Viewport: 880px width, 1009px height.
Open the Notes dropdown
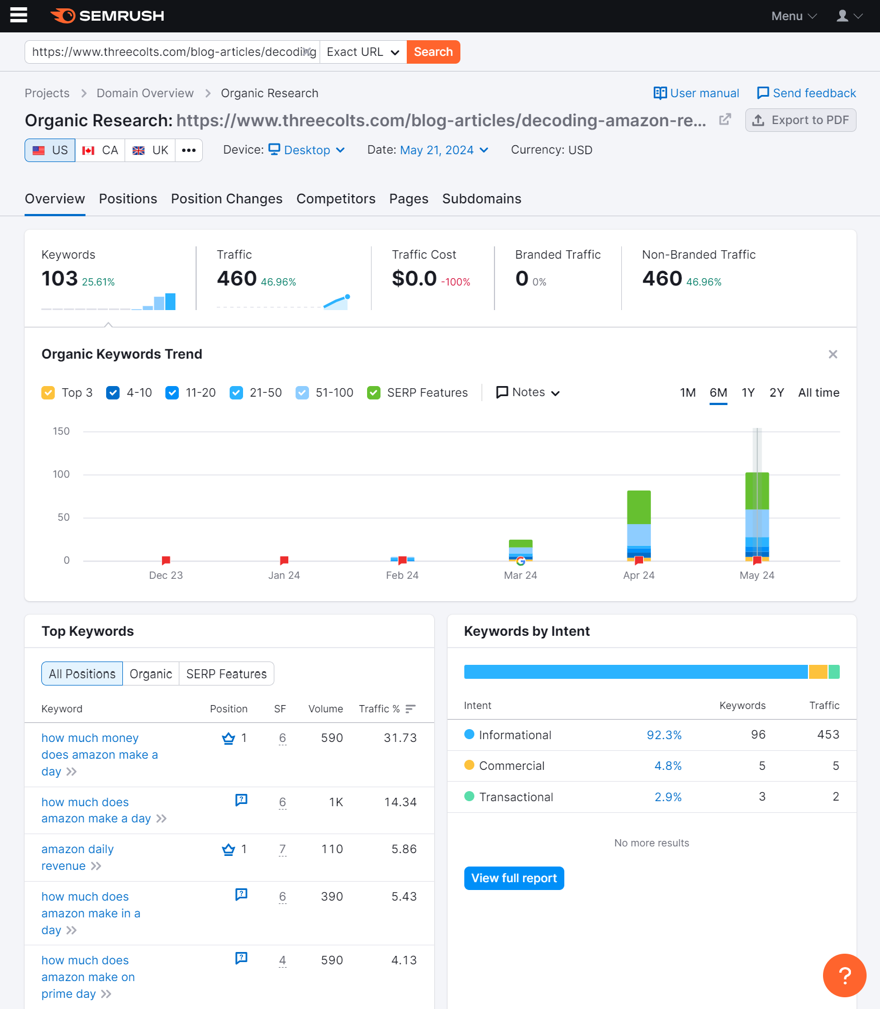(x=528, y=393)
